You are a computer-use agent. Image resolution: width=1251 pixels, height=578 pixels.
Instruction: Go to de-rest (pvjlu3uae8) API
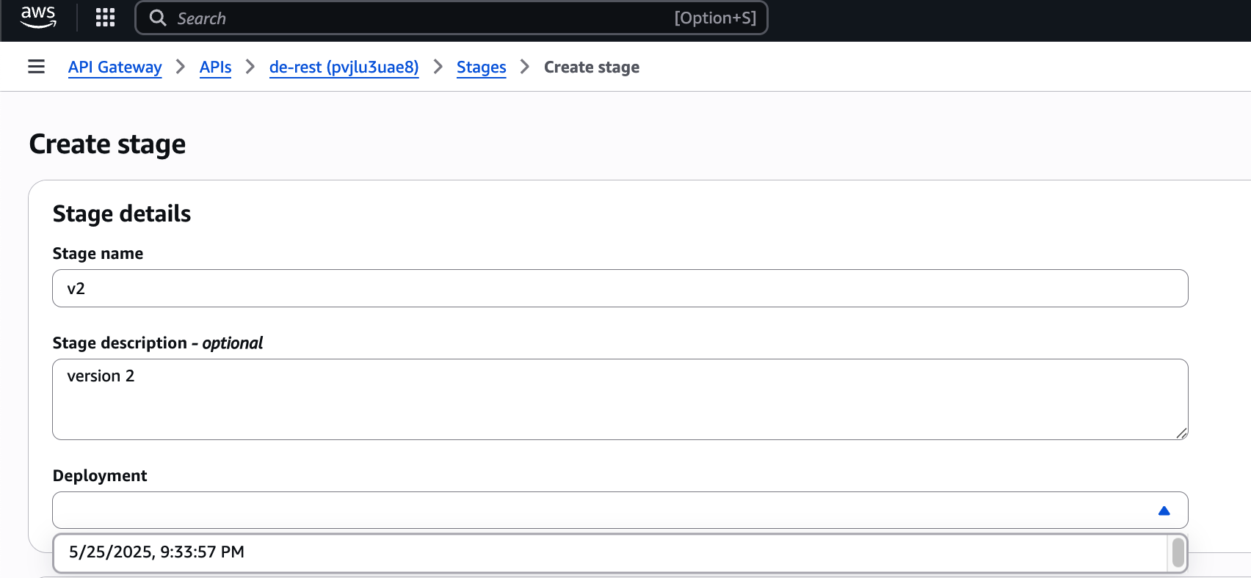344,67
